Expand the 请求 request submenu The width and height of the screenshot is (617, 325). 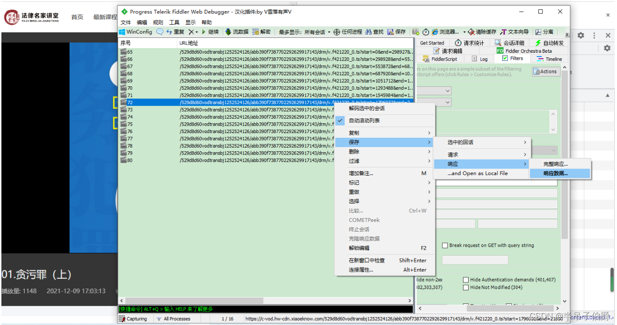(x=482, y=155)
